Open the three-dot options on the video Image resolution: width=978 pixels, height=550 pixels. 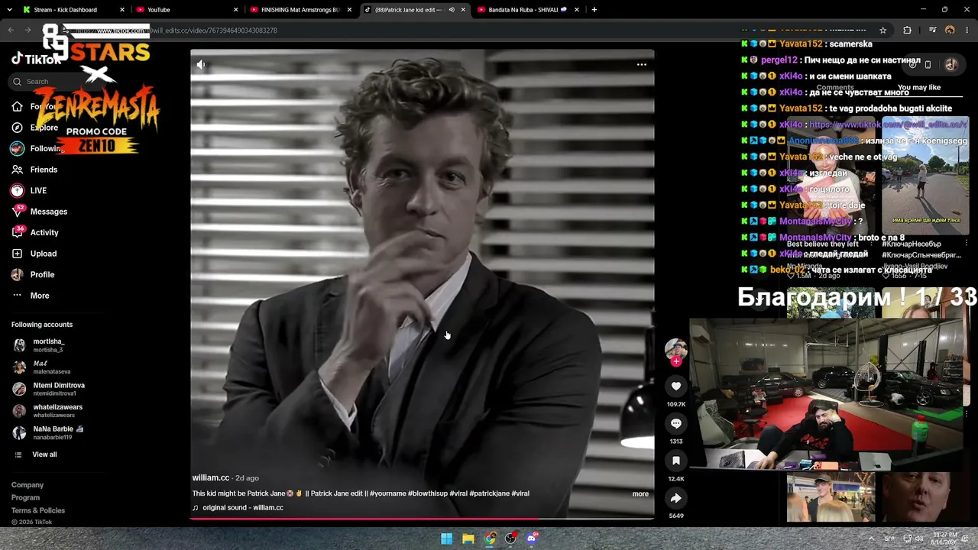coord(642,65)
